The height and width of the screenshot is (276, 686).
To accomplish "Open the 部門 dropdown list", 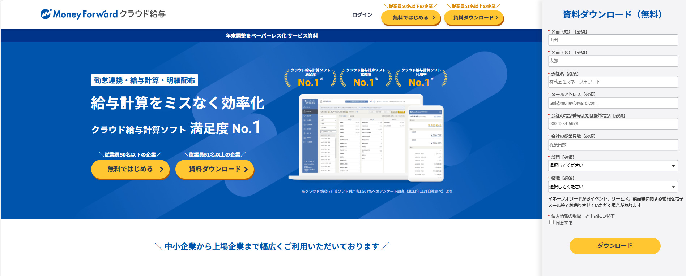I will coord(613,166).
